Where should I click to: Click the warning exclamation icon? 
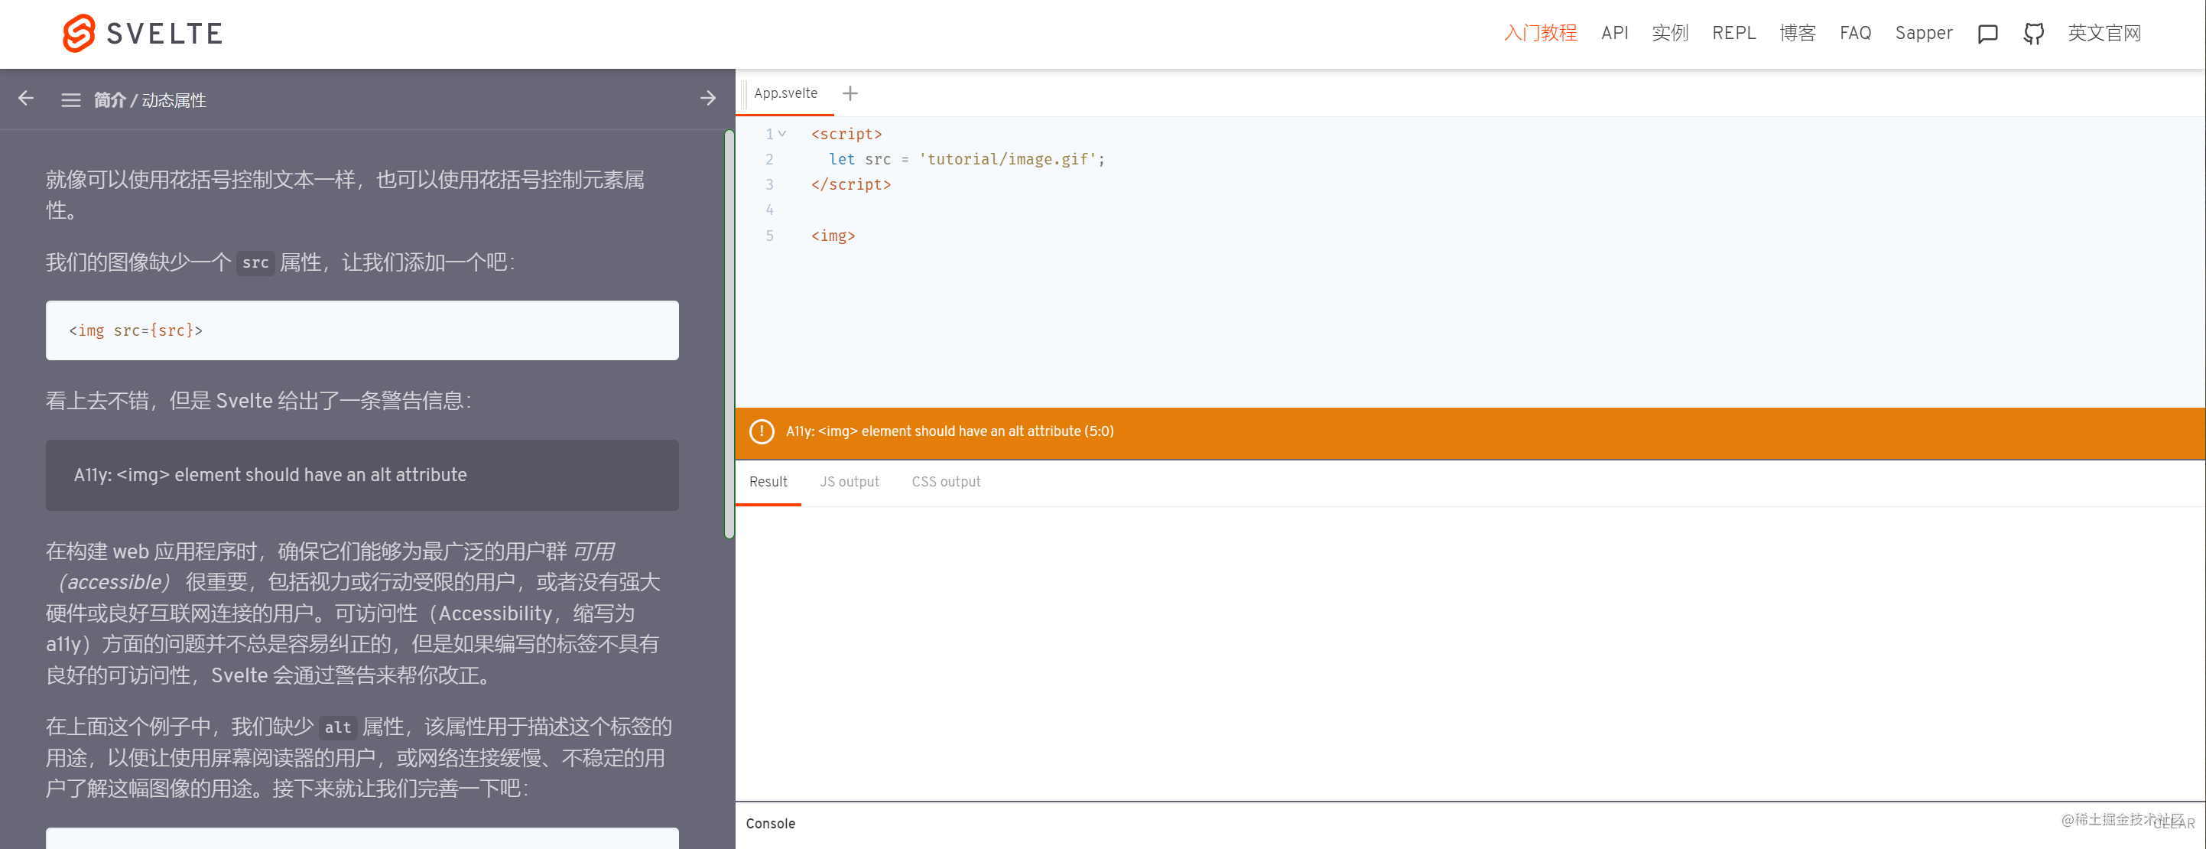coord(762,432)
